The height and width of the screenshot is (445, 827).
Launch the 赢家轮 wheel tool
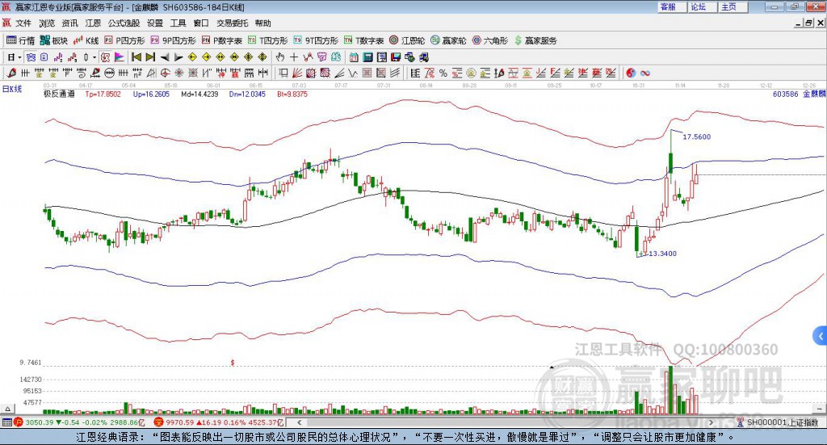pos(448,40)
